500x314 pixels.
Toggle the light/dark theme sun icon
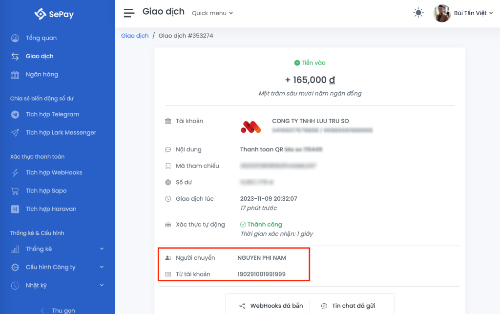pos(418,13)
